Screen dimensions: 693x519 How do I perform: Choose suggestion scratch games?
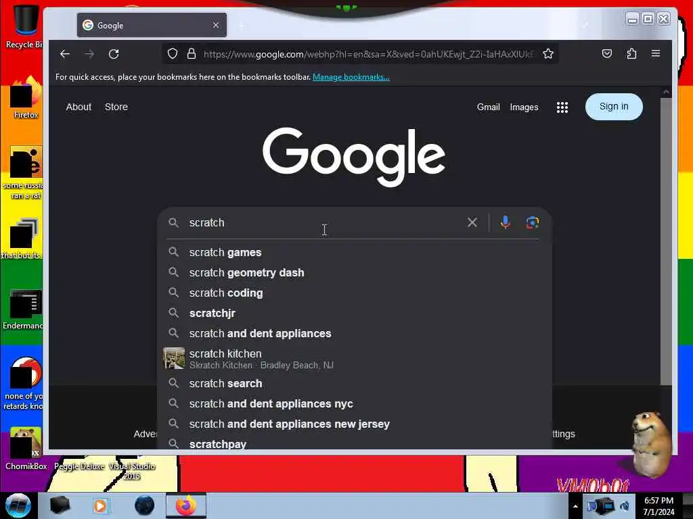pos(355,253)
